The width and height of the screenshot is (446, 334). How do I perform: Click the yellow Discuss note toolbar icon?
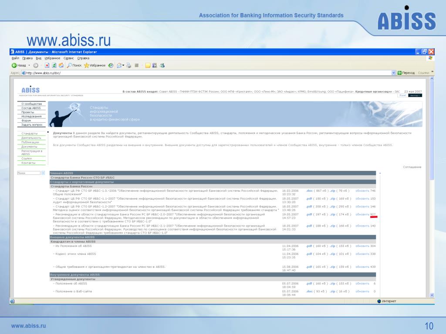[148, 65]
